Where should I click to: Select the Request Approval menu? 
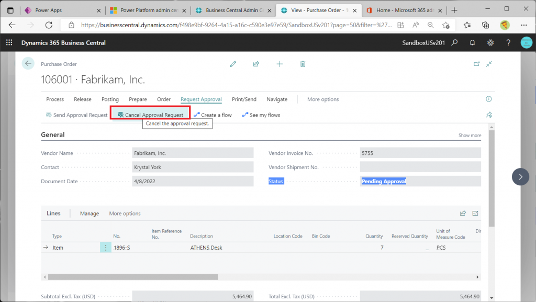click(201, 99)
